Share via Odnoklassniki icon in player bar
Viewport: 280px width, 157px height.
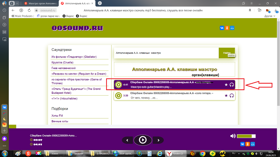coord(248,144)
